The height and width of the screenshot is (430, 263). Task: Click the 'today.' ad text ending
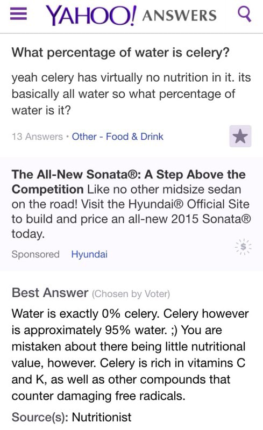[x=28, y=234]
